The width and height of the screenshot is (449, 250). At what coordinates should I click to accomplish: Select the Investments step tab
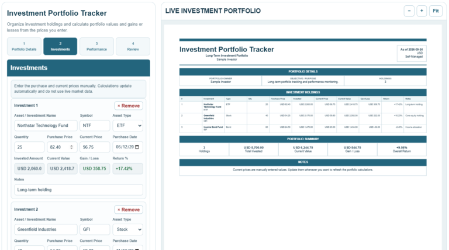point(60,46)
